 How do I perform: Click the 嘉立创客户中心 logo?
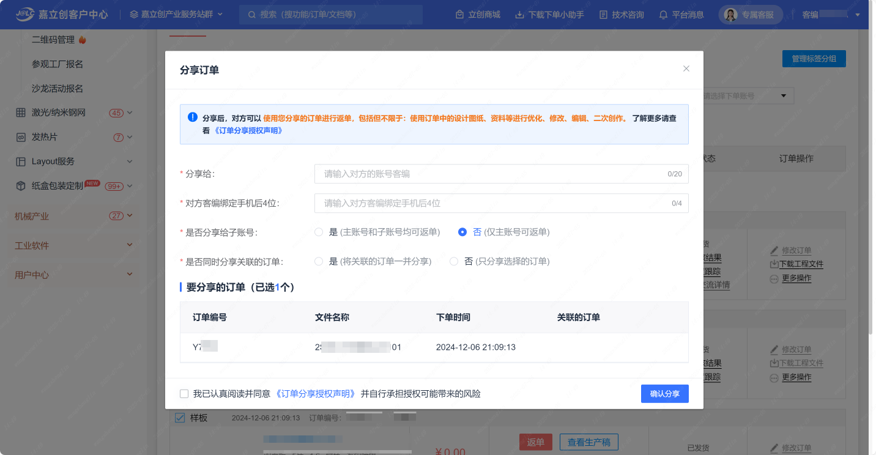point(61,14)
